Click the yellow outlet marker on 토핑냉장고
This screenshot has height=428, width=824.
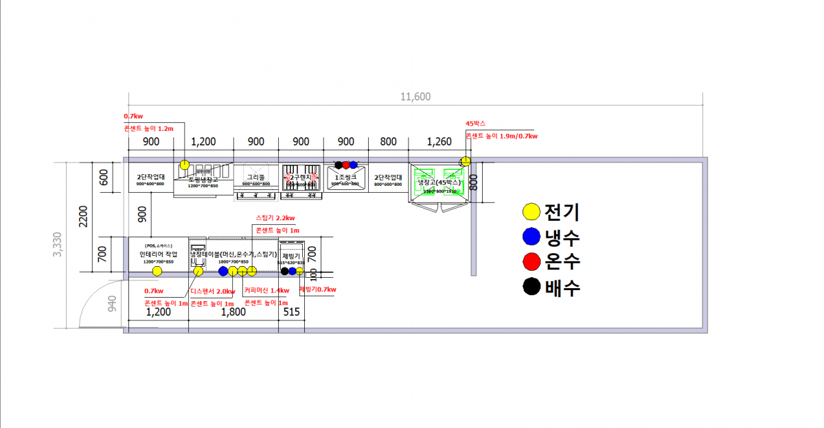pos(185,165)
